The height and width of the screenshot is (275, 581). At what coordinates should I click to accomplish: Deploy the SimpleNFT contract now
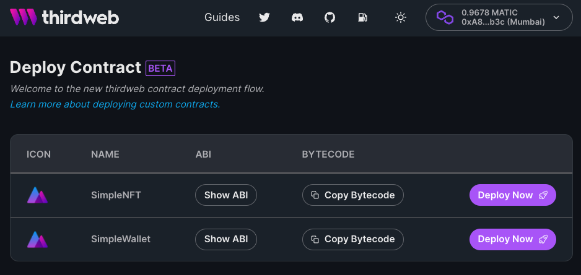tap(512, 195)
